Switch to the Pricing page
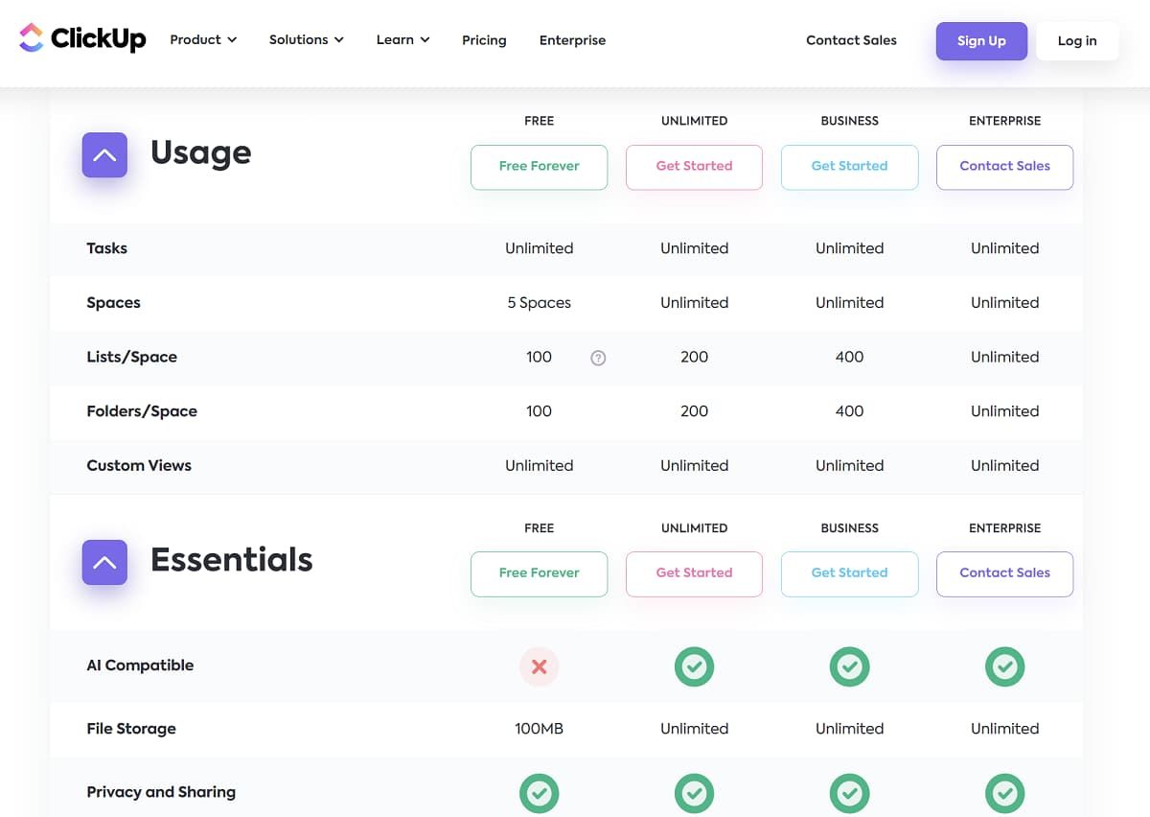The width and height of the screenshot is (1150, 817). (484, 39)
